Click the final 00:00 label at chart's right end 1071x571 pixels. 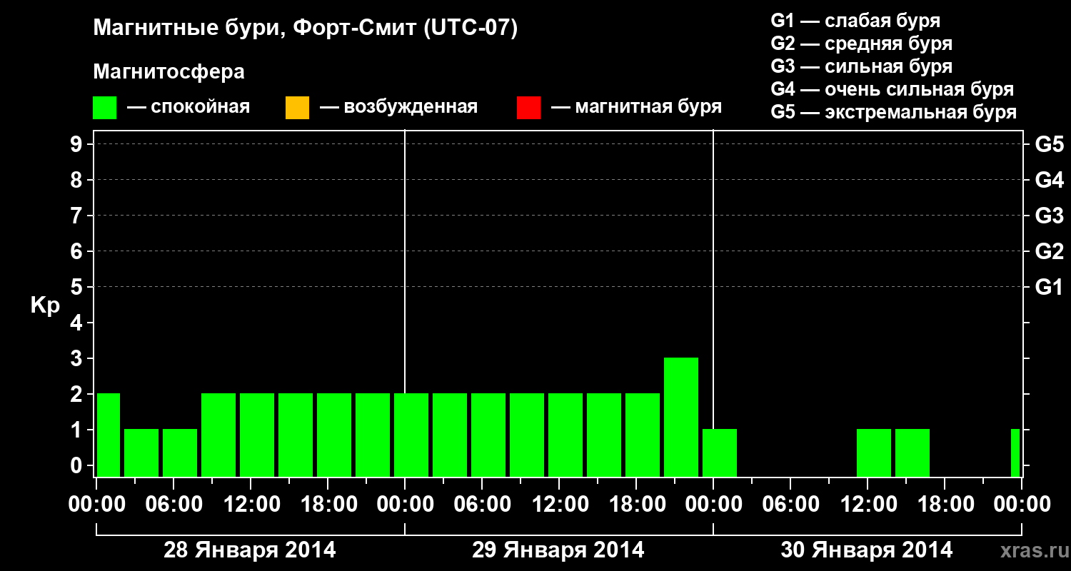pos(1021,505)
